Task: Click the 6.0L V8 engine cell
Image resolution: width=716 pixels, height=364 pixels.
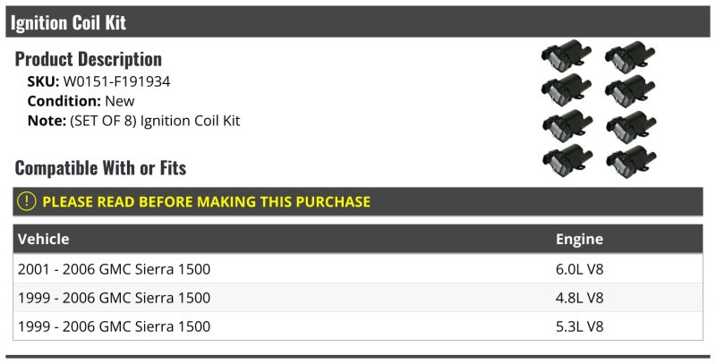Action: click(x=579, y=268)
